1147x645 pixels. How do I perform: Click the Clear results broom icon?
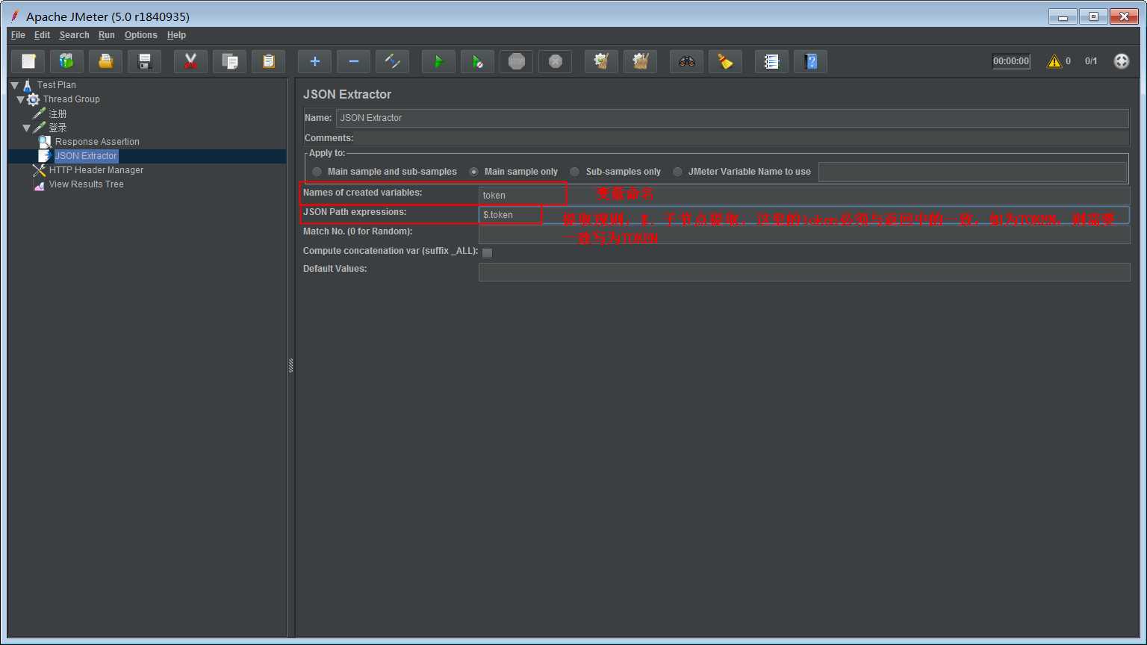click(x=602, y=61)
